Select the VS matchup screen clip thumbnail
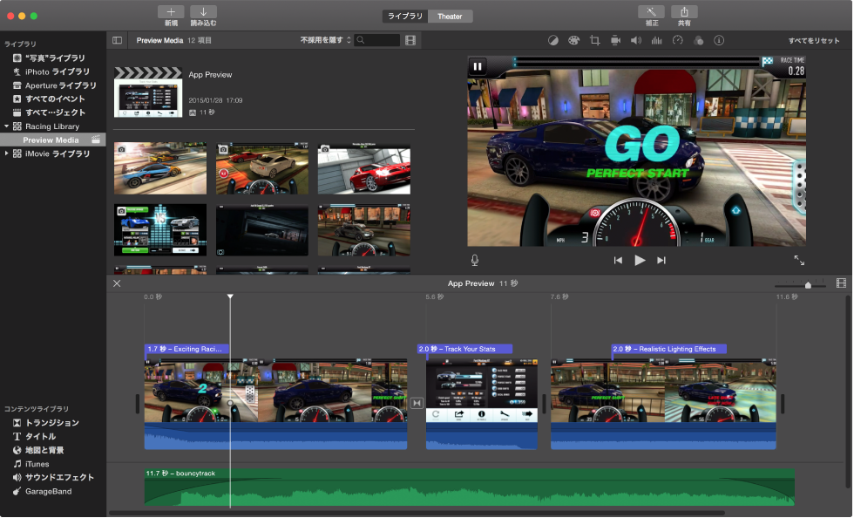 [160, 230]
